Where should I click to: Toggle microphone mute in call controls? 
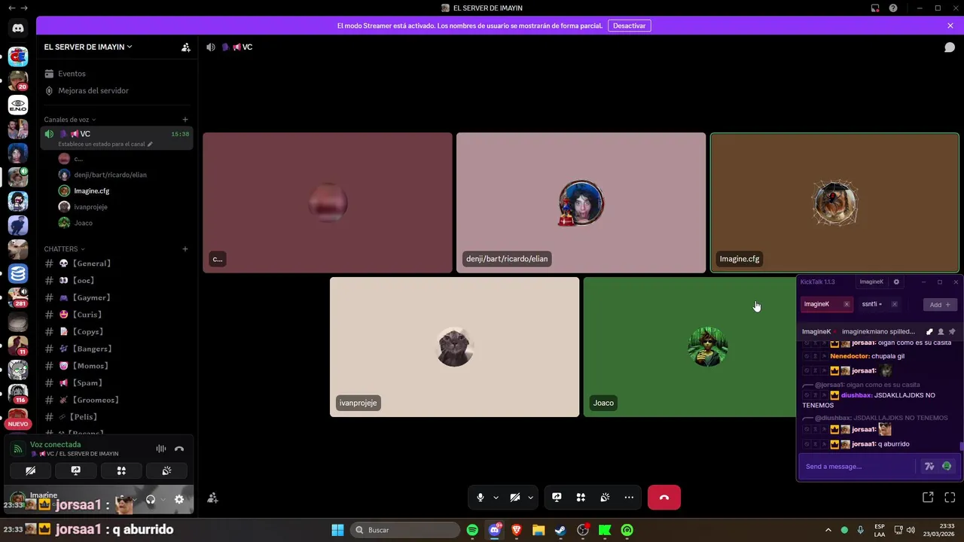coord(480,498)
